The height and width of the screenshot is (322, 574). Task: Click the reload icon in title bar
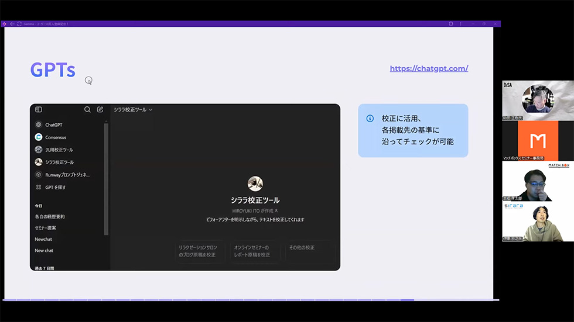(x=19, y=24)
